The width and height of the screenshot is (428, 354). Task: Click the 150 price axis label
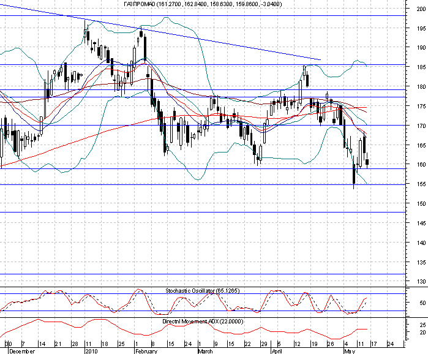click(x=421, y=203)
